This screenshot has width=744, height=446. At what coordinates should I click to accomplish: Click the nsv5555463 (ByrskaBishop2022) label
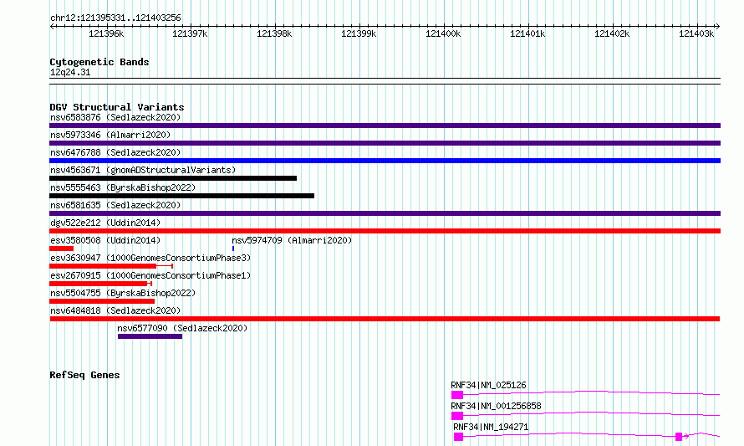123,187
